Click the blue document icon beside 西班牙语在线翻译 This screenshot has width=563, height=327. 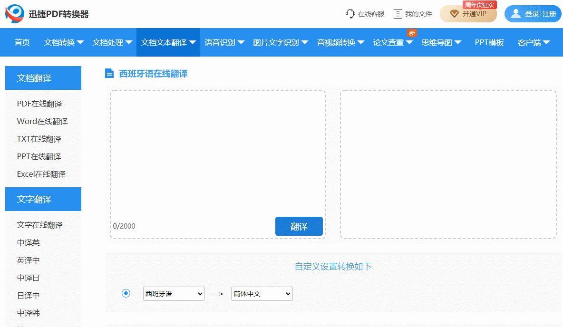109,74
